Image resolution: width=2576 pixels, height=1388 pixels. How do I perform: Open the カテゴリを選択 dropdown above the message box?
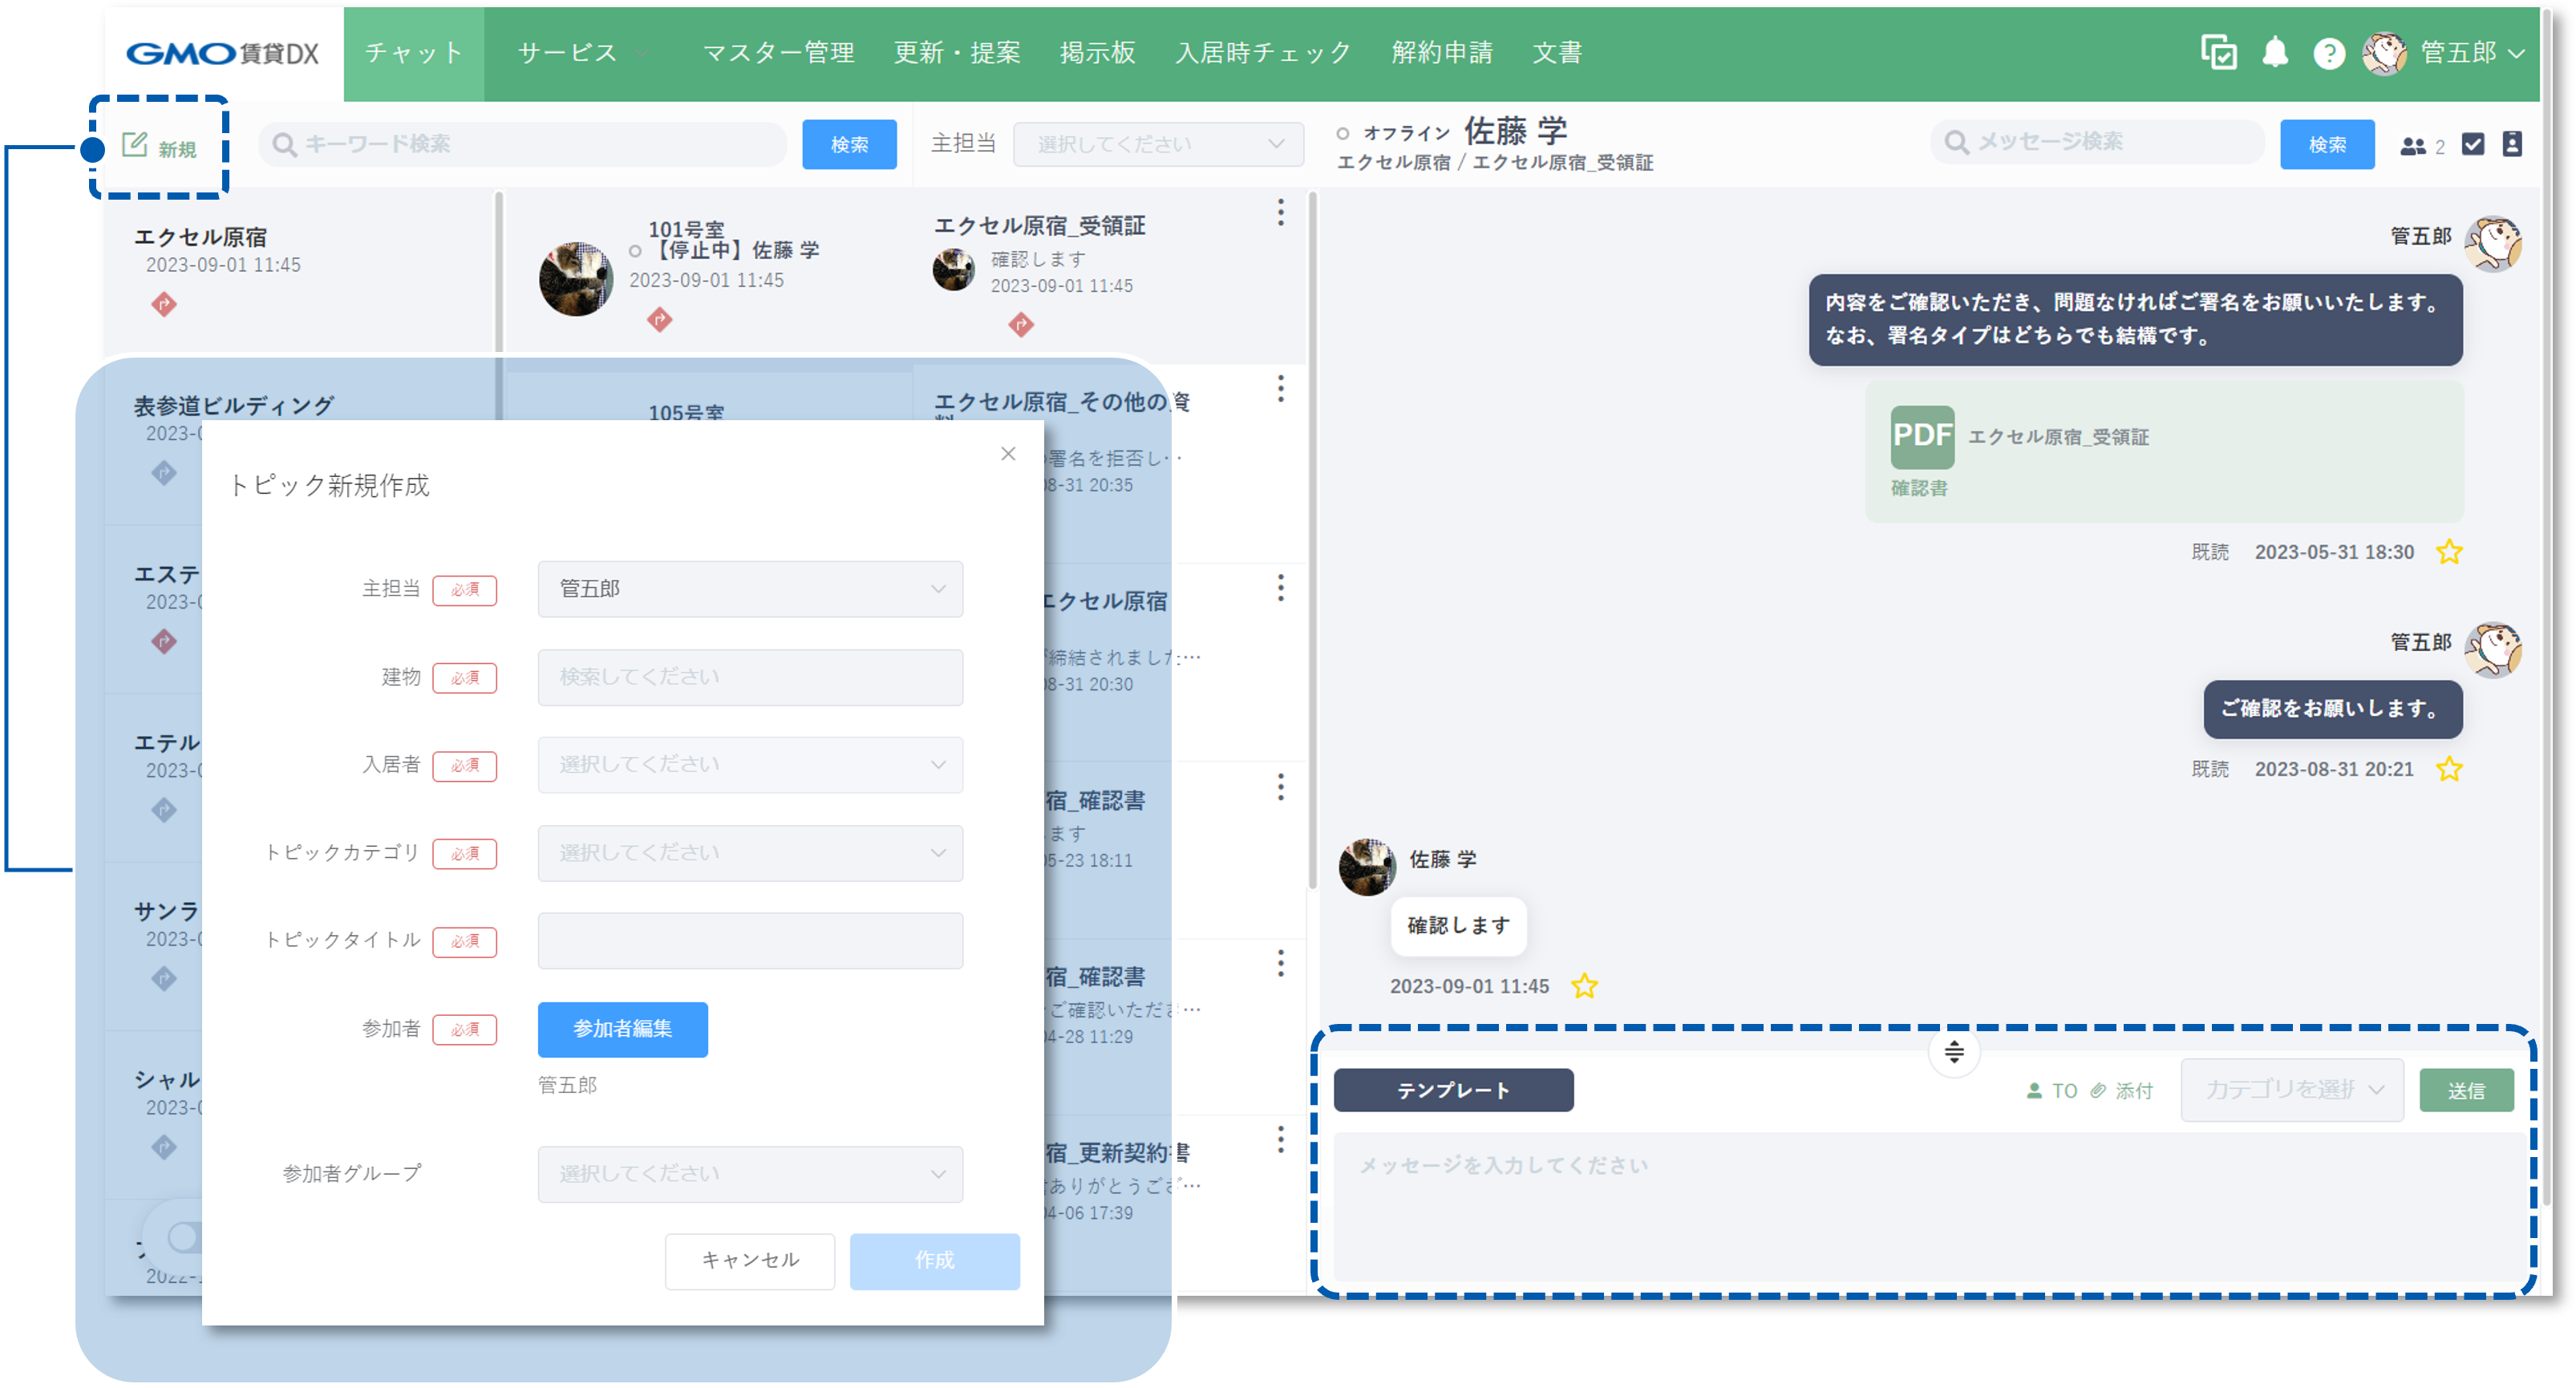(2291, 1090)
